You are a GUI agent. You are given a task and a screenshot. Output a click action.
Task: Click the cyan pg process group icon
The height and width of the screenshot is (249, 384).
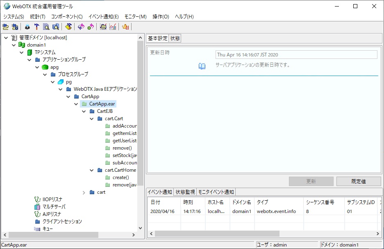point(61,82)
